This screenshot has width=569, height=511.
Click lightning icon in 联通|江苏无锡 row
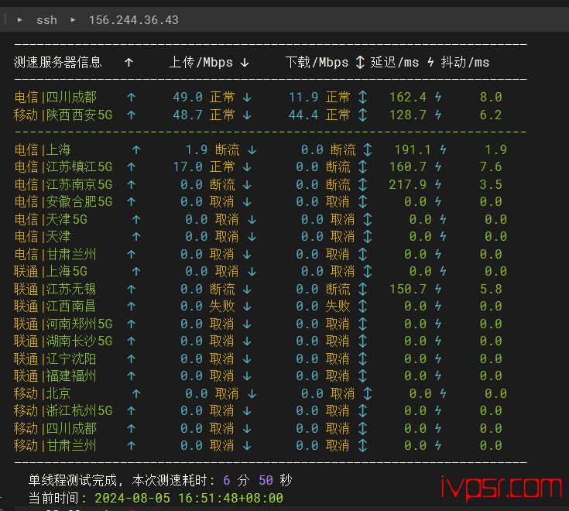[438, 289]
